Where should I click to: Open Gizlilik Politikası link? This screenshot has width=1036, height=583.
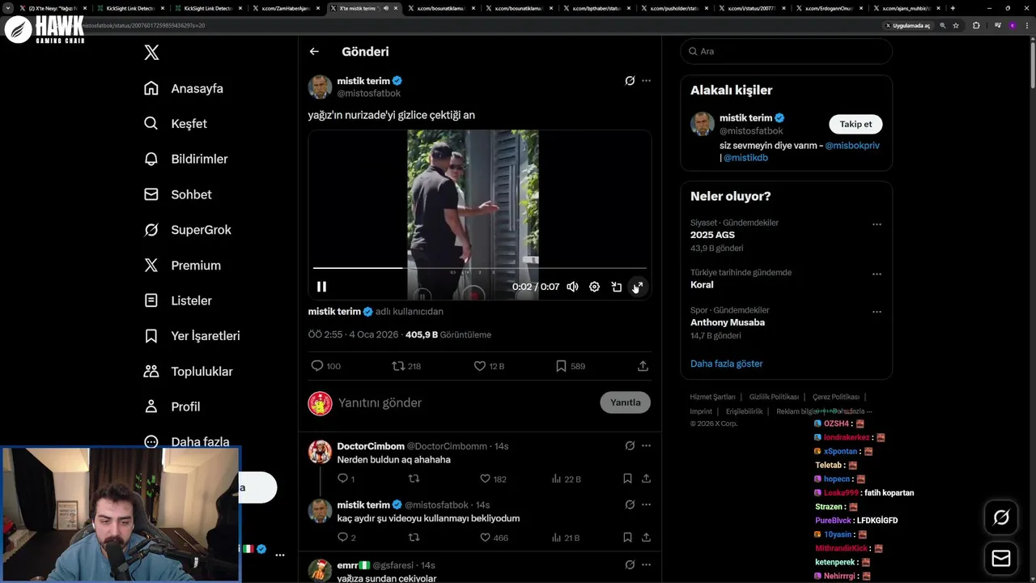click(774, 397)
